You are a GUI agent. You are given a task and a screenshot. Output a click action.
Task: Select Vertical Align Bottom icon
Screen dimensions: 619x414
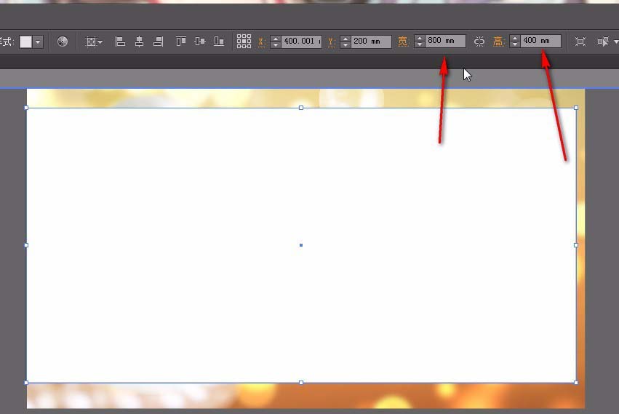pos(219,41)
